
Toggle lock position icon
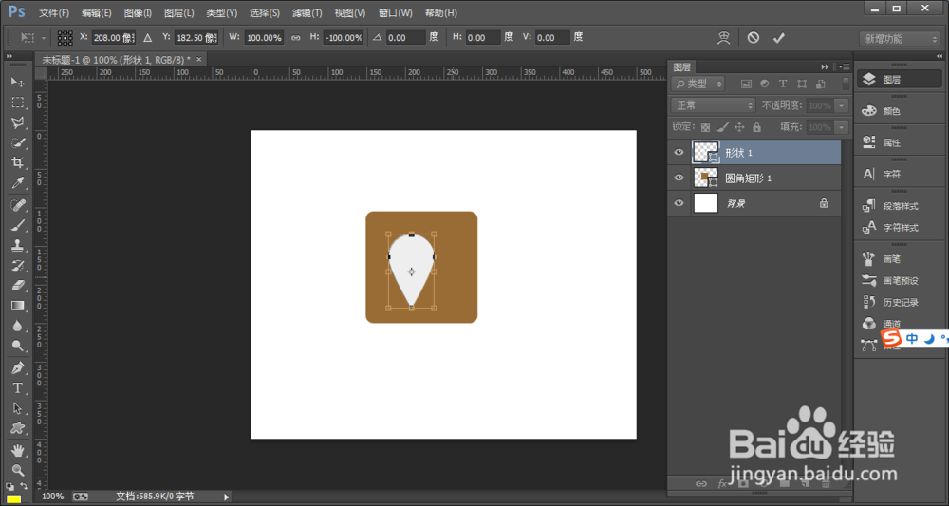[739, 127]
